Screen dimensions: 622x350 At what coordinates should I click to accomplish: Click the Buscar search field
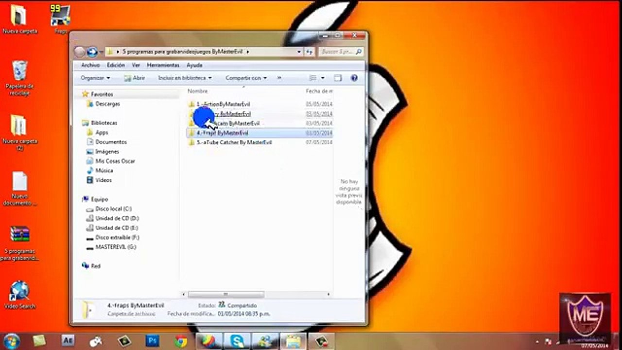click(342, 52)
